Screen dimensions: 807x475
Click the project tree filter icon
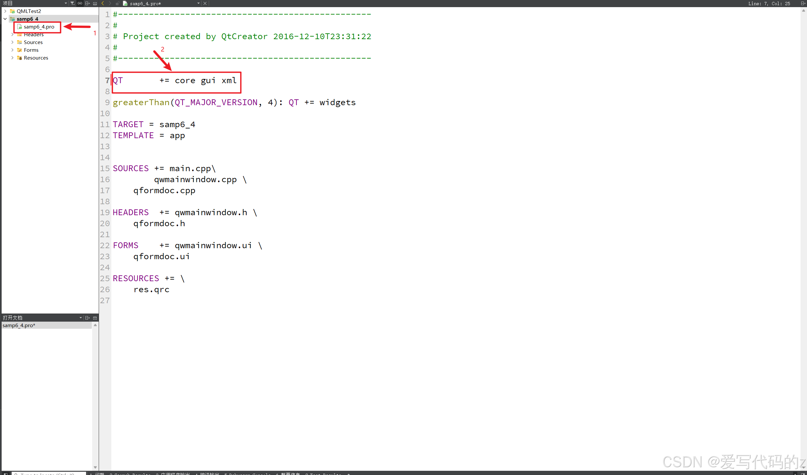point(72,3)
